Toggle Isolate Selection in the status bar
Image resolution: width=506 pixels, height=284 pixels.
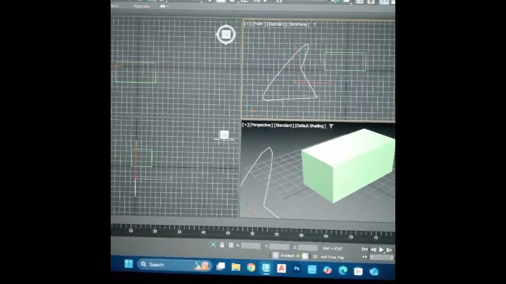(213, 245)
